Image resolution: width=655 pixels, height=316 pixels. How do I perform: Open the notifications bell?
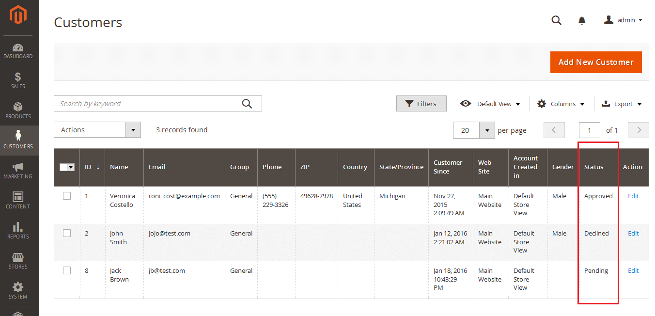click(x=582, y=20)
